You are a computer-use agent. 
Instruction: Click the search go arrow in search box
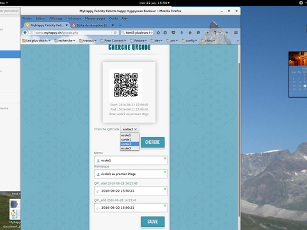[x=152, y=33]
